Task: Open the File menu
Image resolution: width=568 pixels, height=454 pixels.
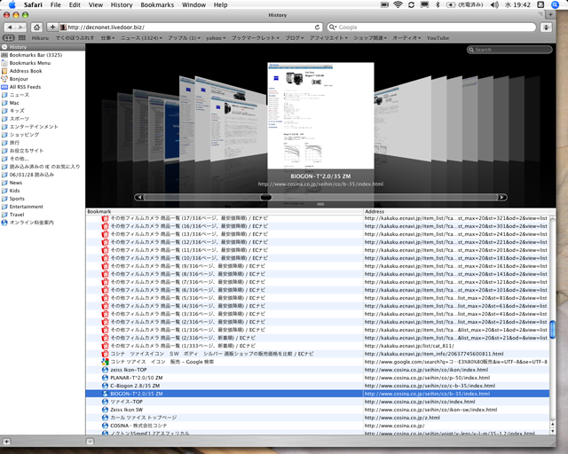Action: tap(55, 4)
